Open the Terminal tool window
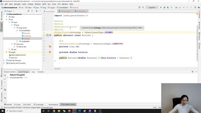 (8, 105)
